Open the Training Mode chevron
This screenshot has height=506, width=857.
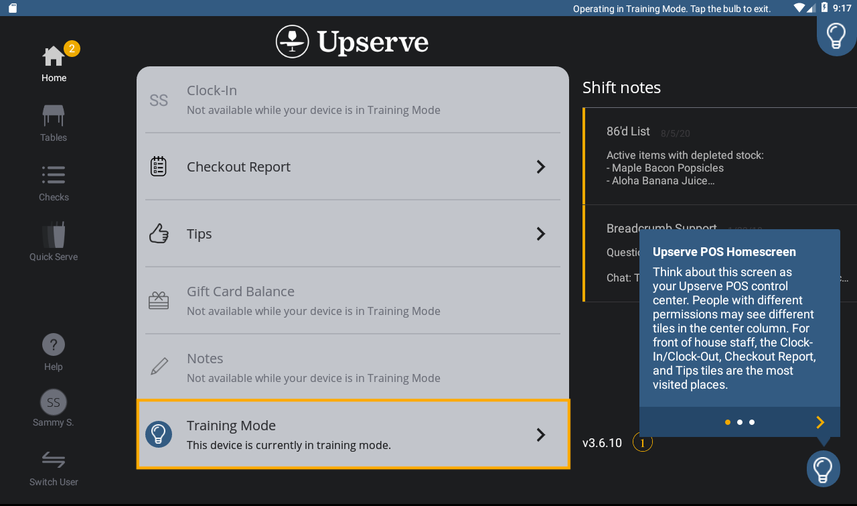(x=541, y=435)
